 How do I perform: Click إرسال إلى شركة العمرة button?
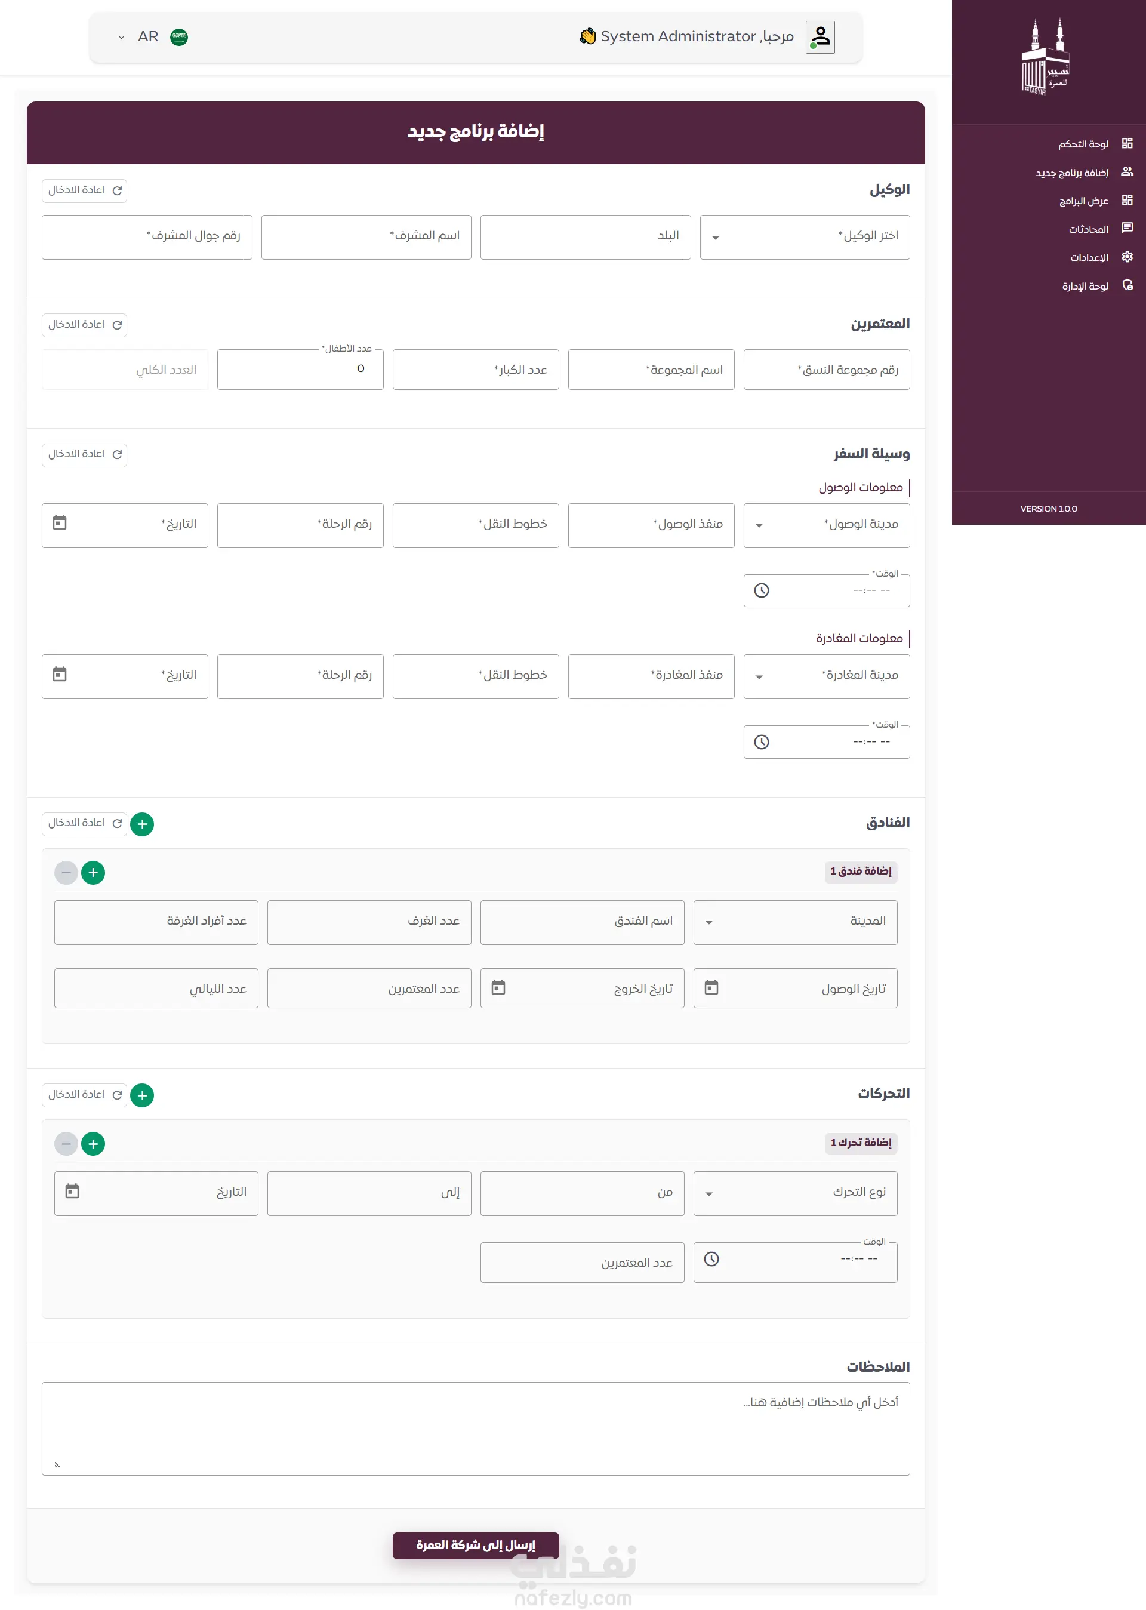pyautogui.click(x=476, y=1545)
